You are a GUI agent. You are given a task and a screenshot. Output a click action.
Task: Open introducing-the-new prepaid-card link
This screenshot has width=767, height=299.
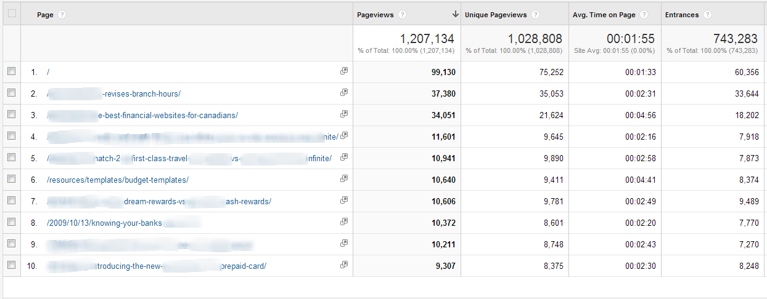[x=157, y=266]
